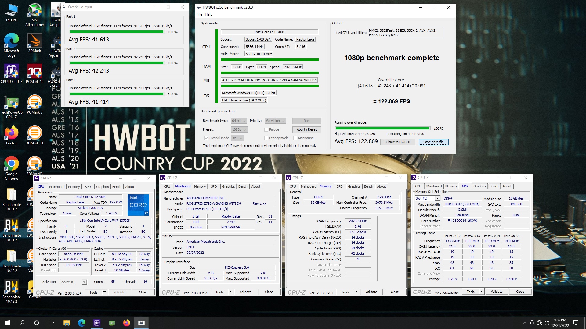The width and height of the screenshot is (586, 329).
Task: Click Submit to HWBOT button
Action: click(397, 142)
